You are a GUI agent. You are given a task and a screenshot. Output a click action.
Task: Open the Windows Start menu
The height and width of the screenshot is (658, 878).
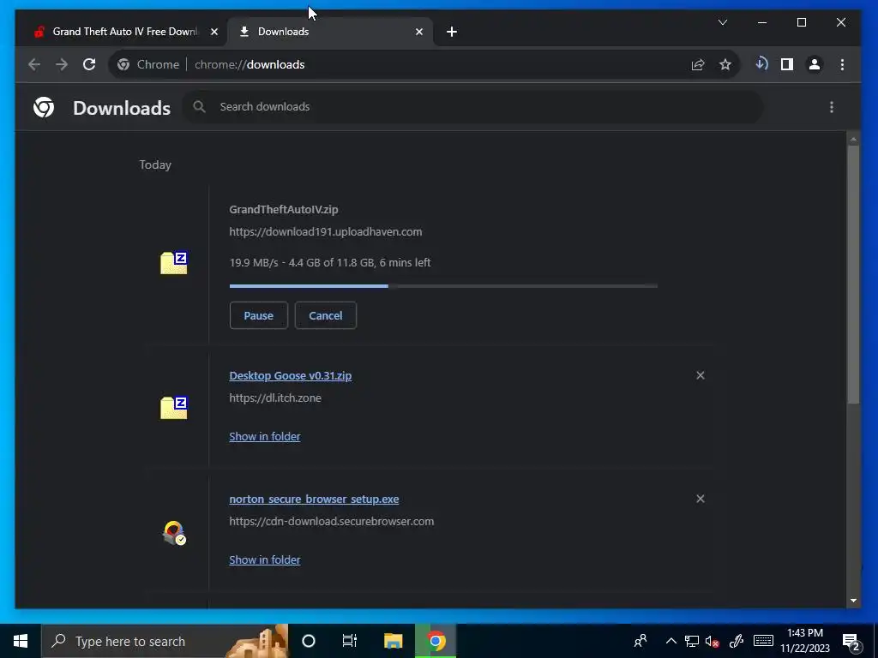(x=21, y=641)
